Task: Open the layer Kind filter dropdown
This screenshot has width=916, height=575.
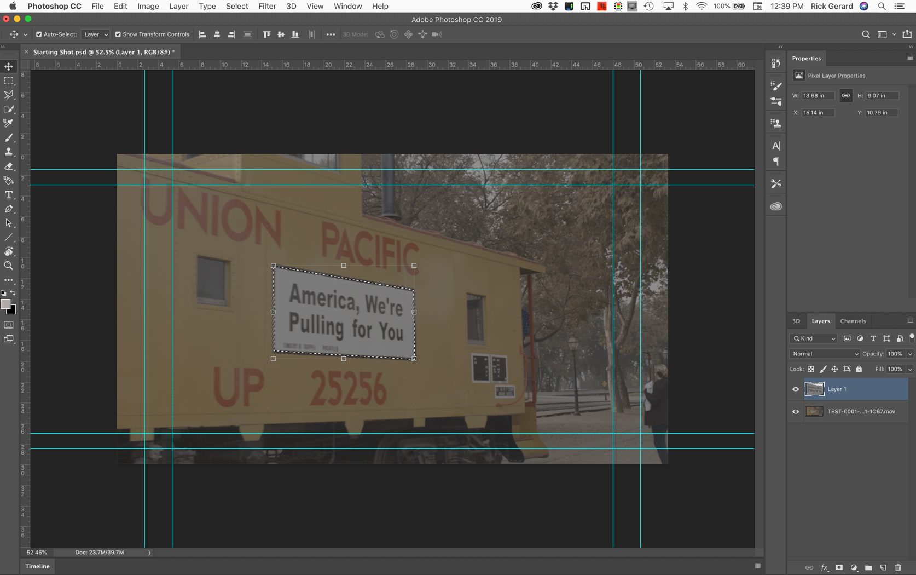Action: [814, 338]
